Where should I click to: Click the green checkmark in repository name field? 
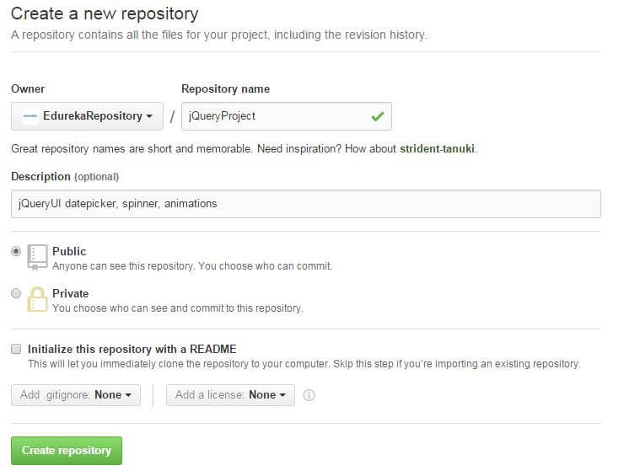[377, 116]
